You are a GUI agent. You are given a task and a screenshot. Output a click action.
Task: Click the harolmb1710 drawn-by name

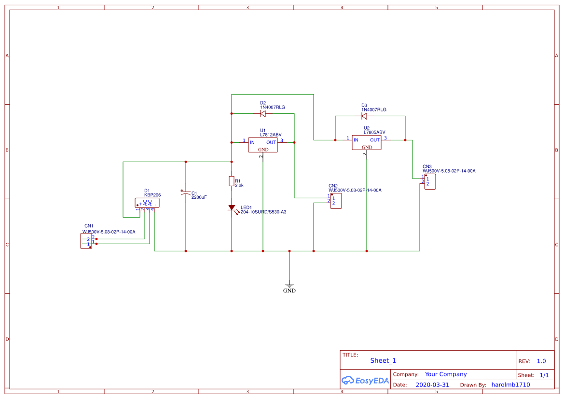click(x=510, y=385)
